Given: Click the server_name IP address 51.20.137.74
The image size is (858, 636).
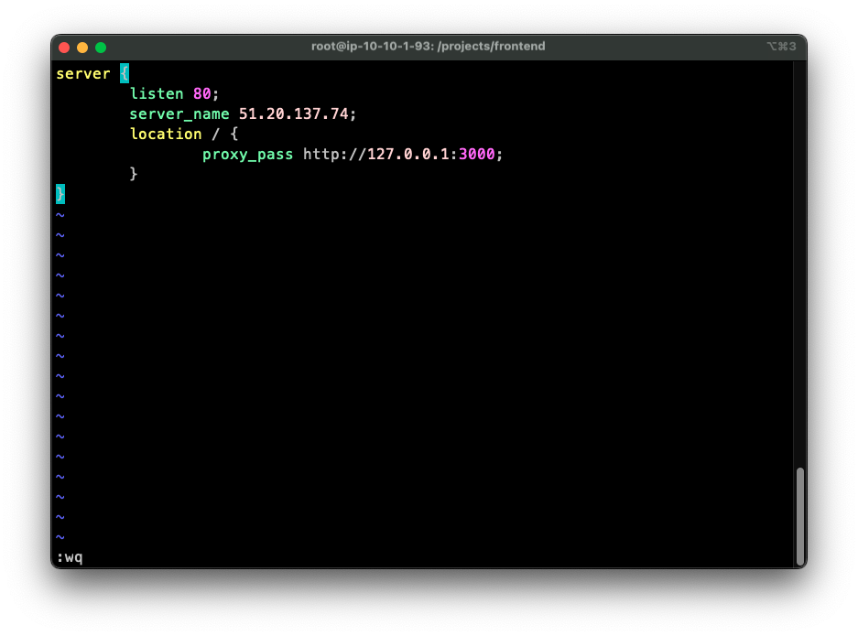Looking at the screenshot, I should 292,113.
